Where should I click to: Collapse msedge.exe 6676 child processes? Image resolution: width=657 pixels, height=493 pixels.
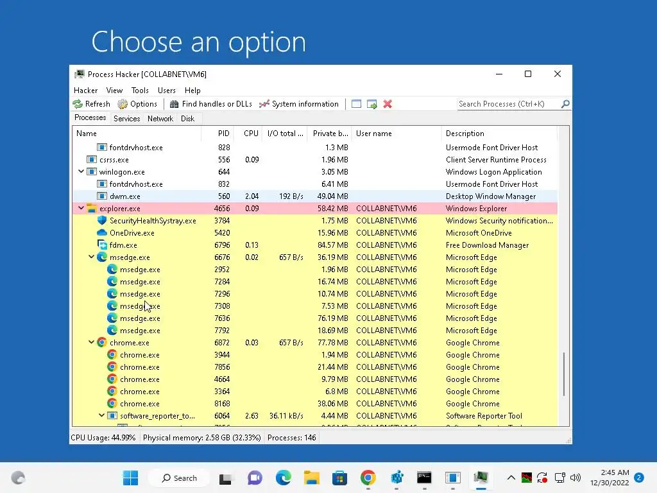[91, 257]
